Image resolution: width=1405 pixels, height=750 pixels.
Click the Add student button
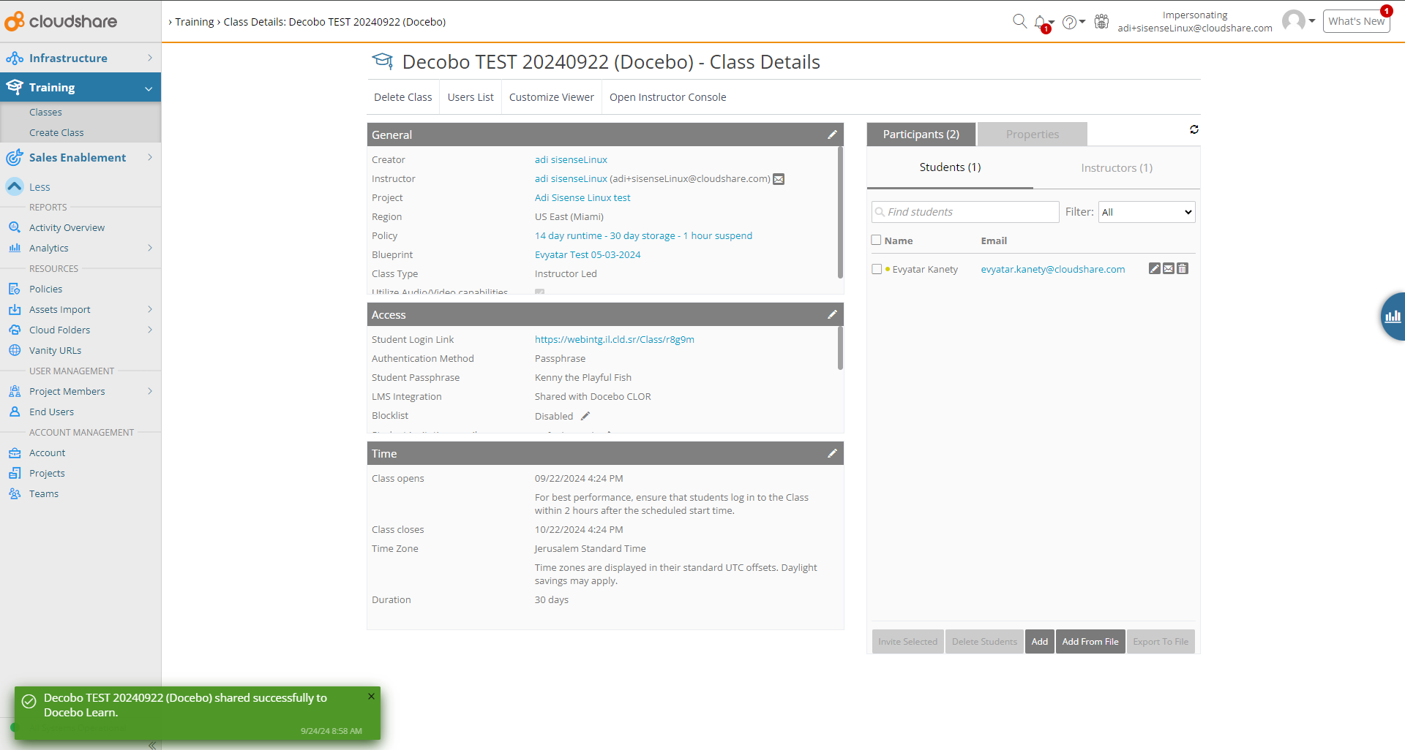click(x=1040, y=642)
